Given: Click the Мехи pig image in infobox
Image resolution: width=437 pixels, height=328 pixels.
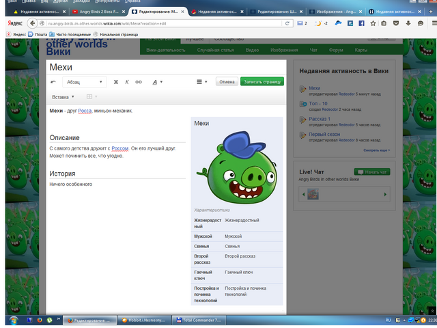Looking at the screenshot, I should tap(237, 168).
